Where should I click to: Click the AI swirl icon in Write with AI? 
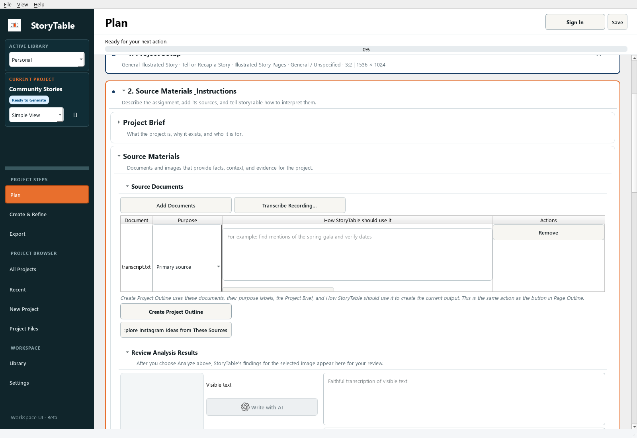[x=245, y=407]
